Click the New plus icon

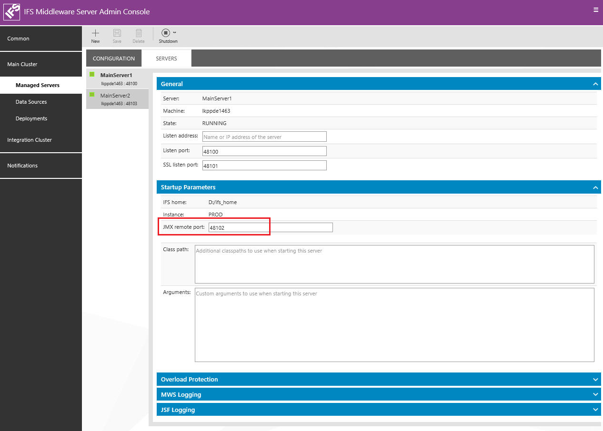[95, 33]
